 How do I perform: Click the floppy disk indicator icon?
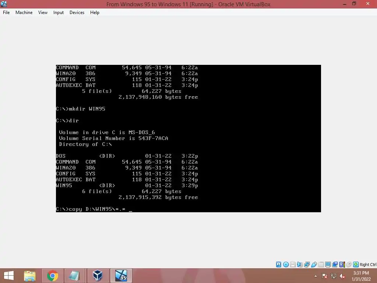tap(293, 265)
